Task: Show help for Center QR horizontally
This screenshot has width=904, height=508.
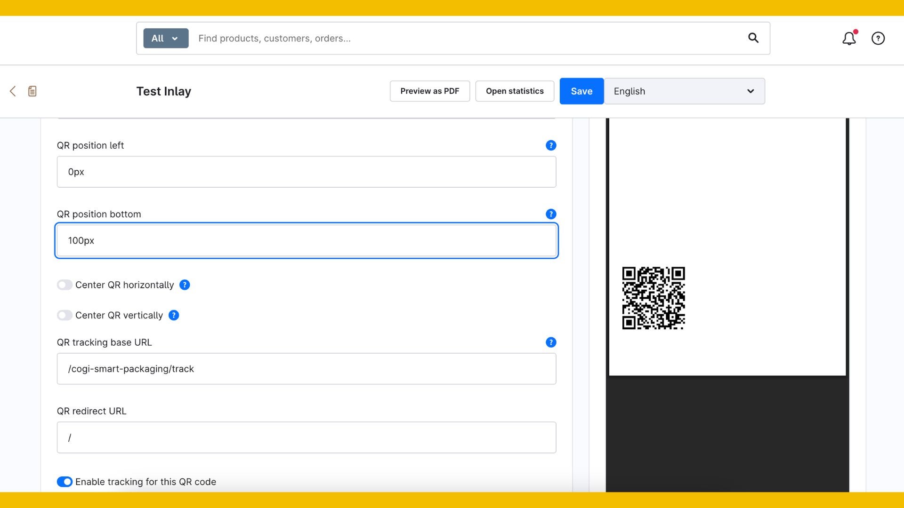Action: tap(185, 285)
